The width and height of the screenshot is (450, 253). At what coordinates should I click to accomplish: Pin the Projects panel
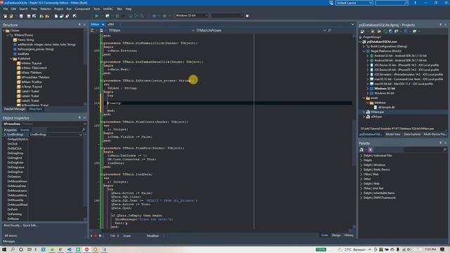441,25
